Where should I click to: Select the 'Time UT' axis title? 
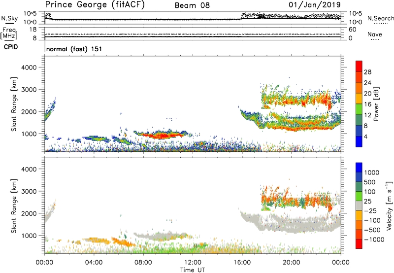(x=193, y=270)
